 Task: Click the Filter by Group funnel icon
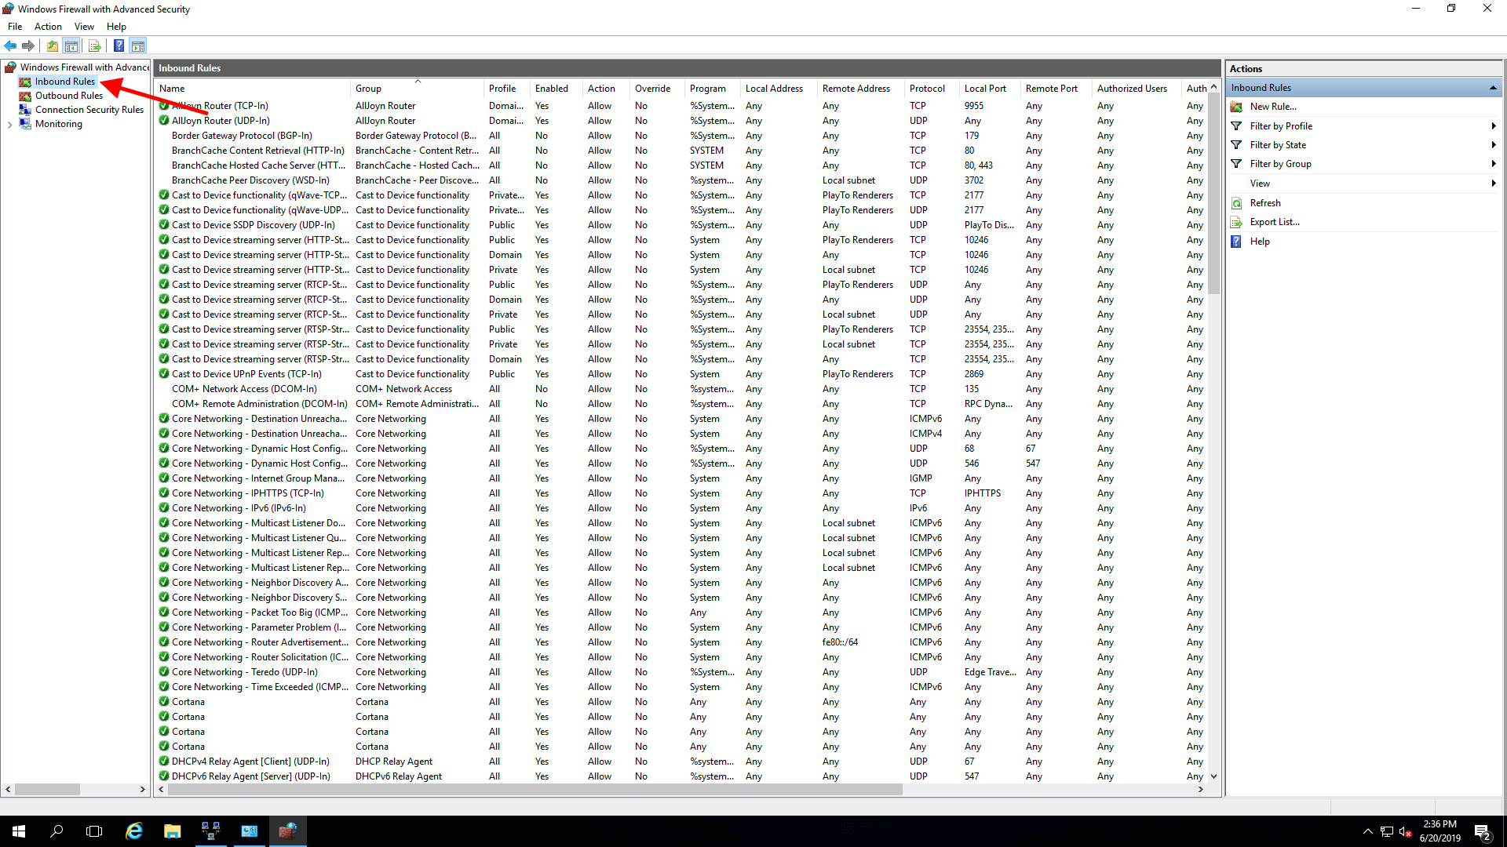coord(1237,164)
